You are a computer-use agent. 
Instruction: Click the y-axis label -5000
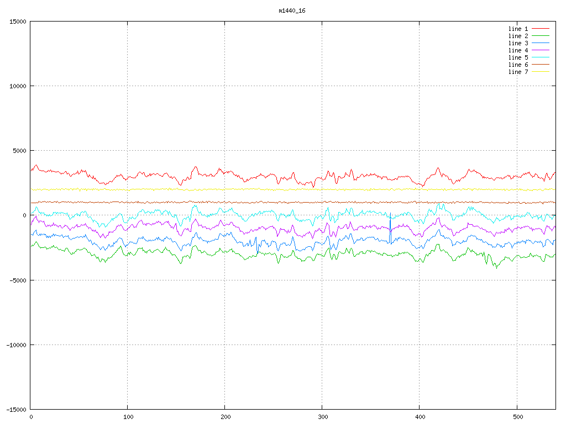click(18, 280)
